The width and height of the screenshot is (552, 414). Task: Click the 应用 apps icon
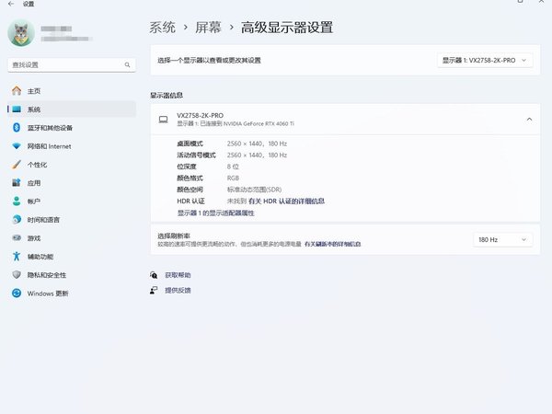coord(17,183)
